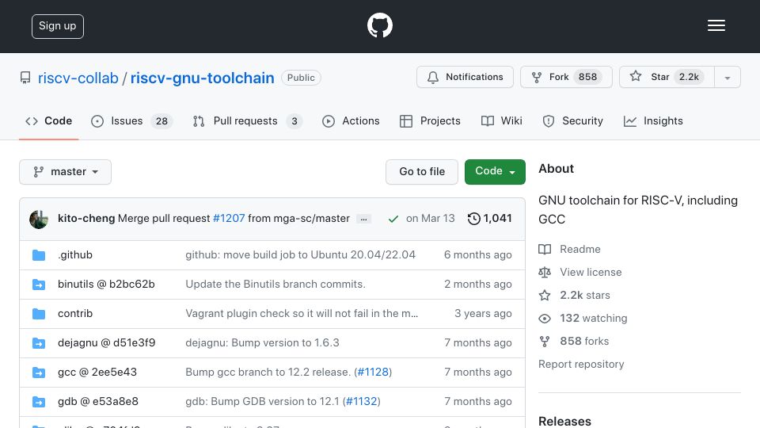Click the gcc submodule folder icon
The image size is (760, 428).
[39, 373]
